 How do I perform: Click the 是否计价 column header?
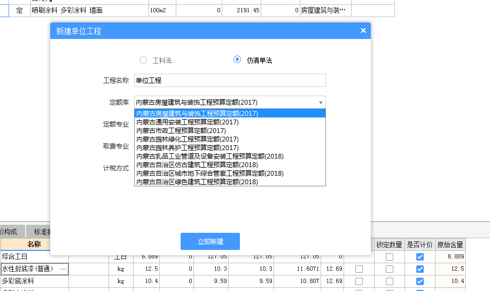click(x=419, y=245)
